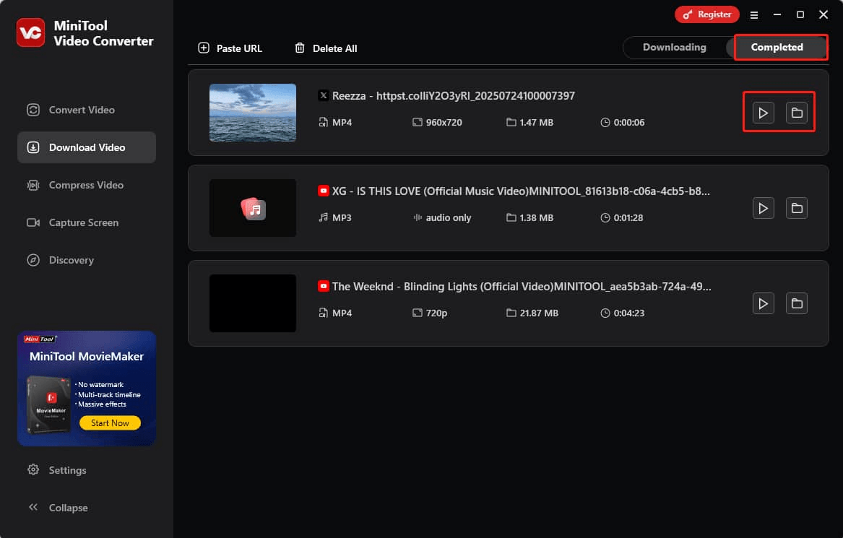Open Convert Video section
This screenshot has width=843, height=538.
[87, 110]
